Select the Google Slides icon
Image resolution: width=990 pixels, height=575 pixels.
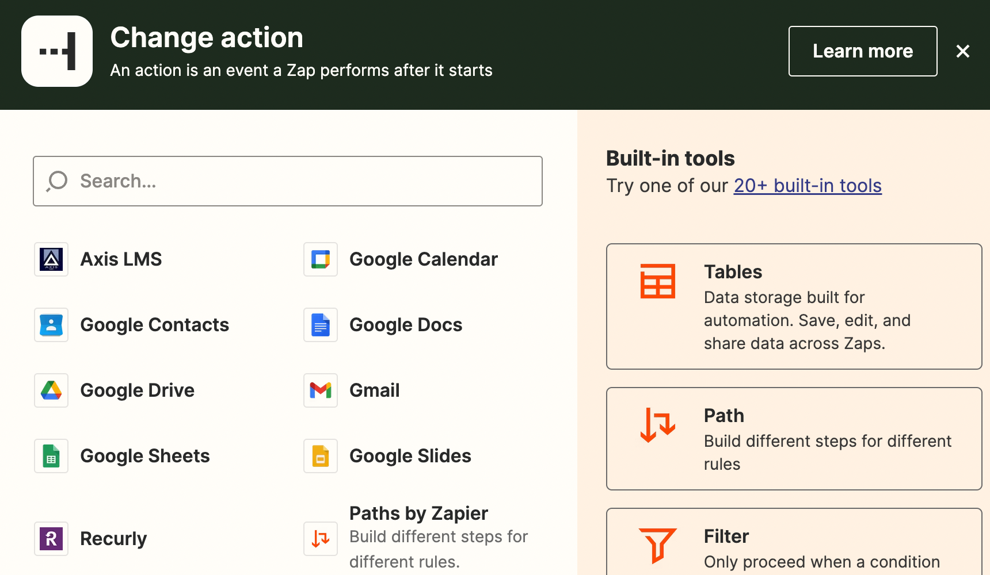pos(321,456)
